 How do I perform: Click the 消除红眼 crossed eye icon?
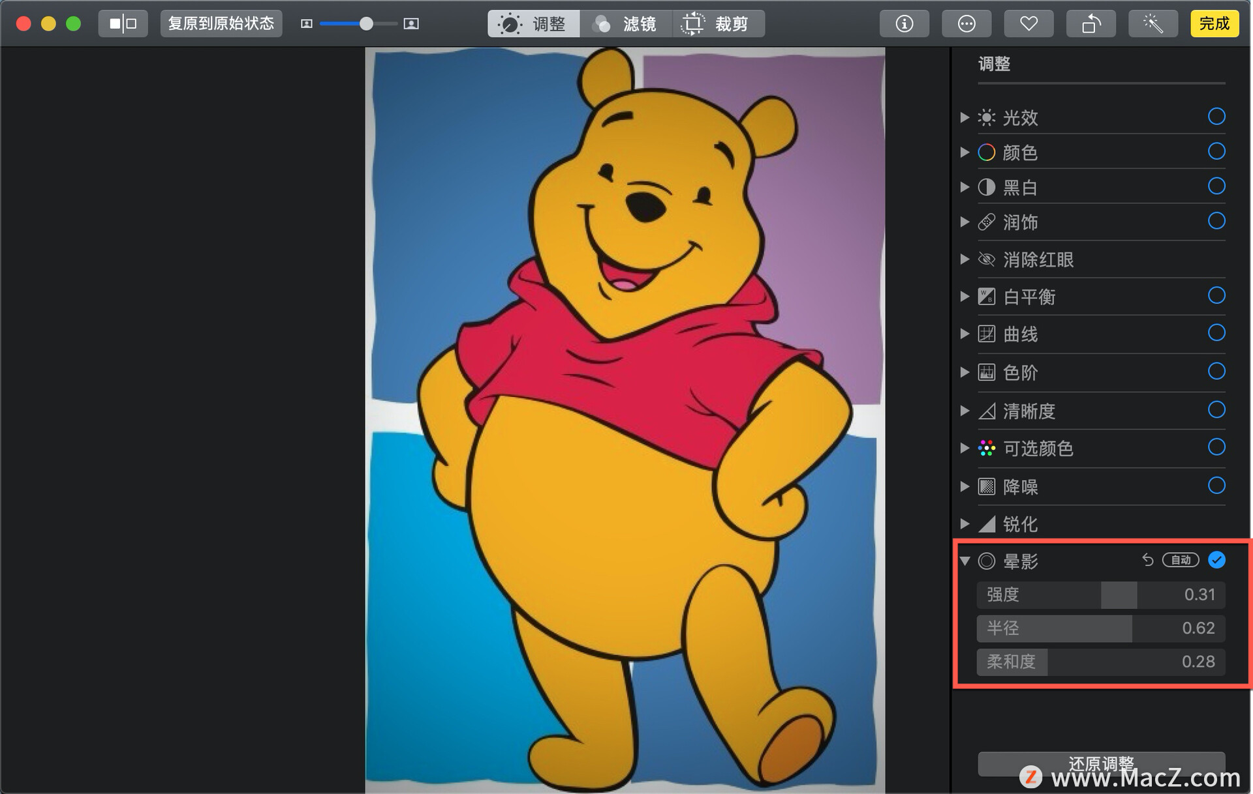[987, 259]
